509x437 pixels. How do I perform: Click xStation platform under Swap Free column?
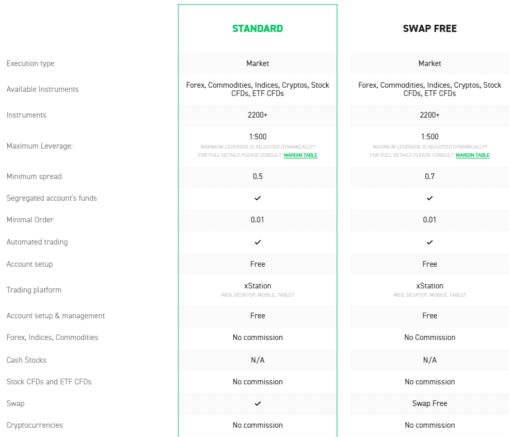coord(430,286)
